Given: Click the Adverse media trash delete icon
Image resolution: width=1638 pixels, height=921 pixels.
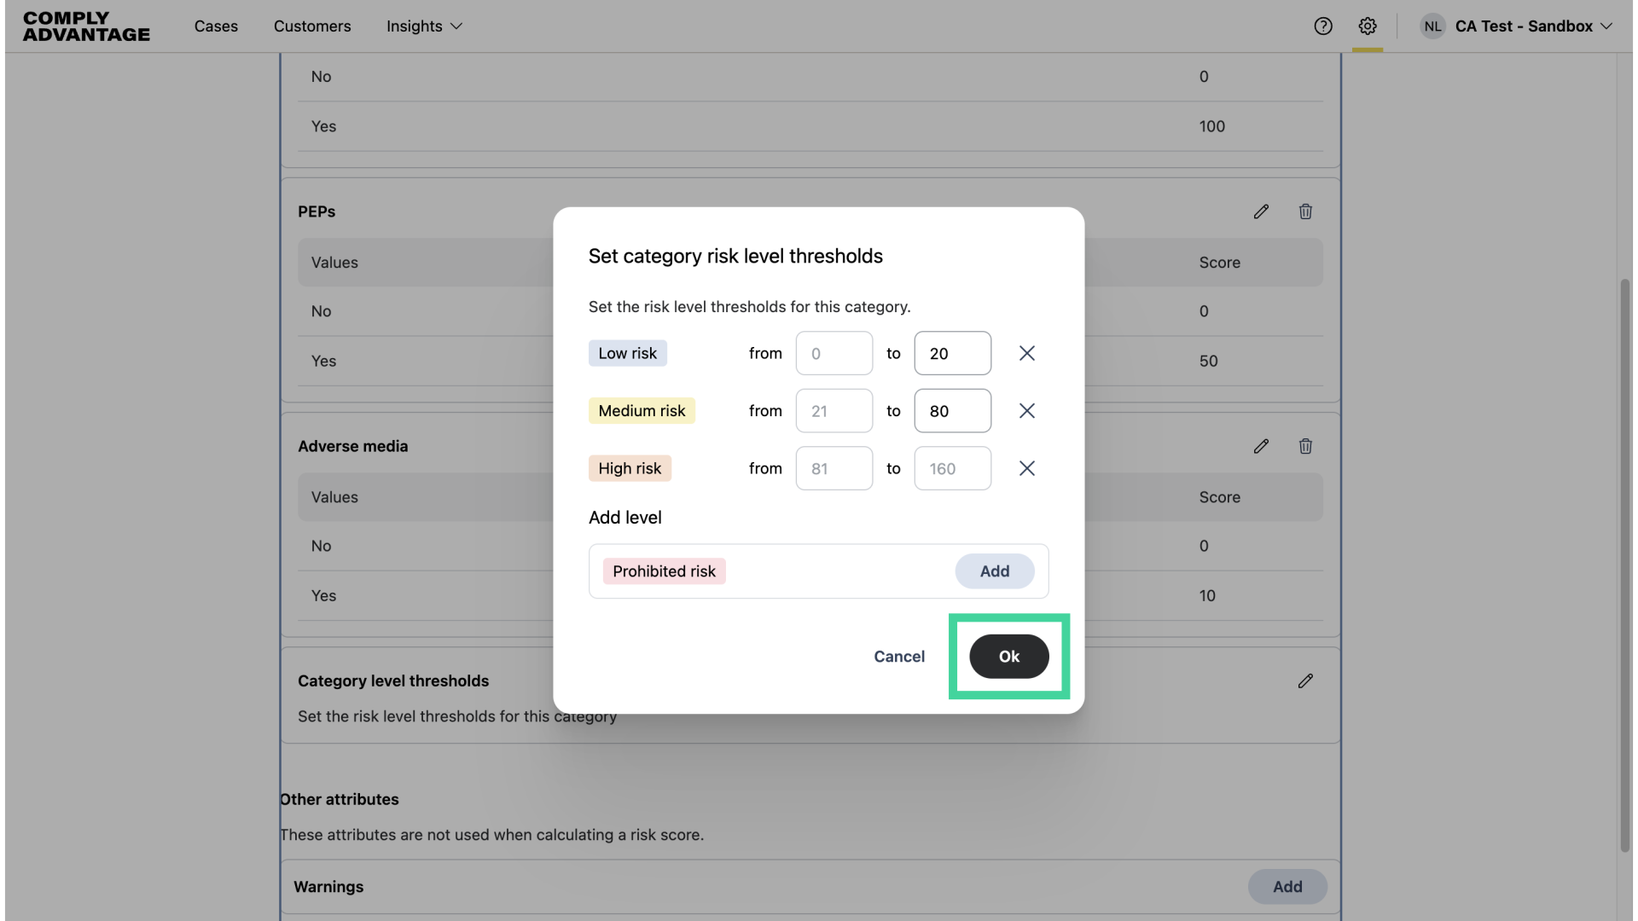Looking at the screenshot, I should pos(1306,446).
